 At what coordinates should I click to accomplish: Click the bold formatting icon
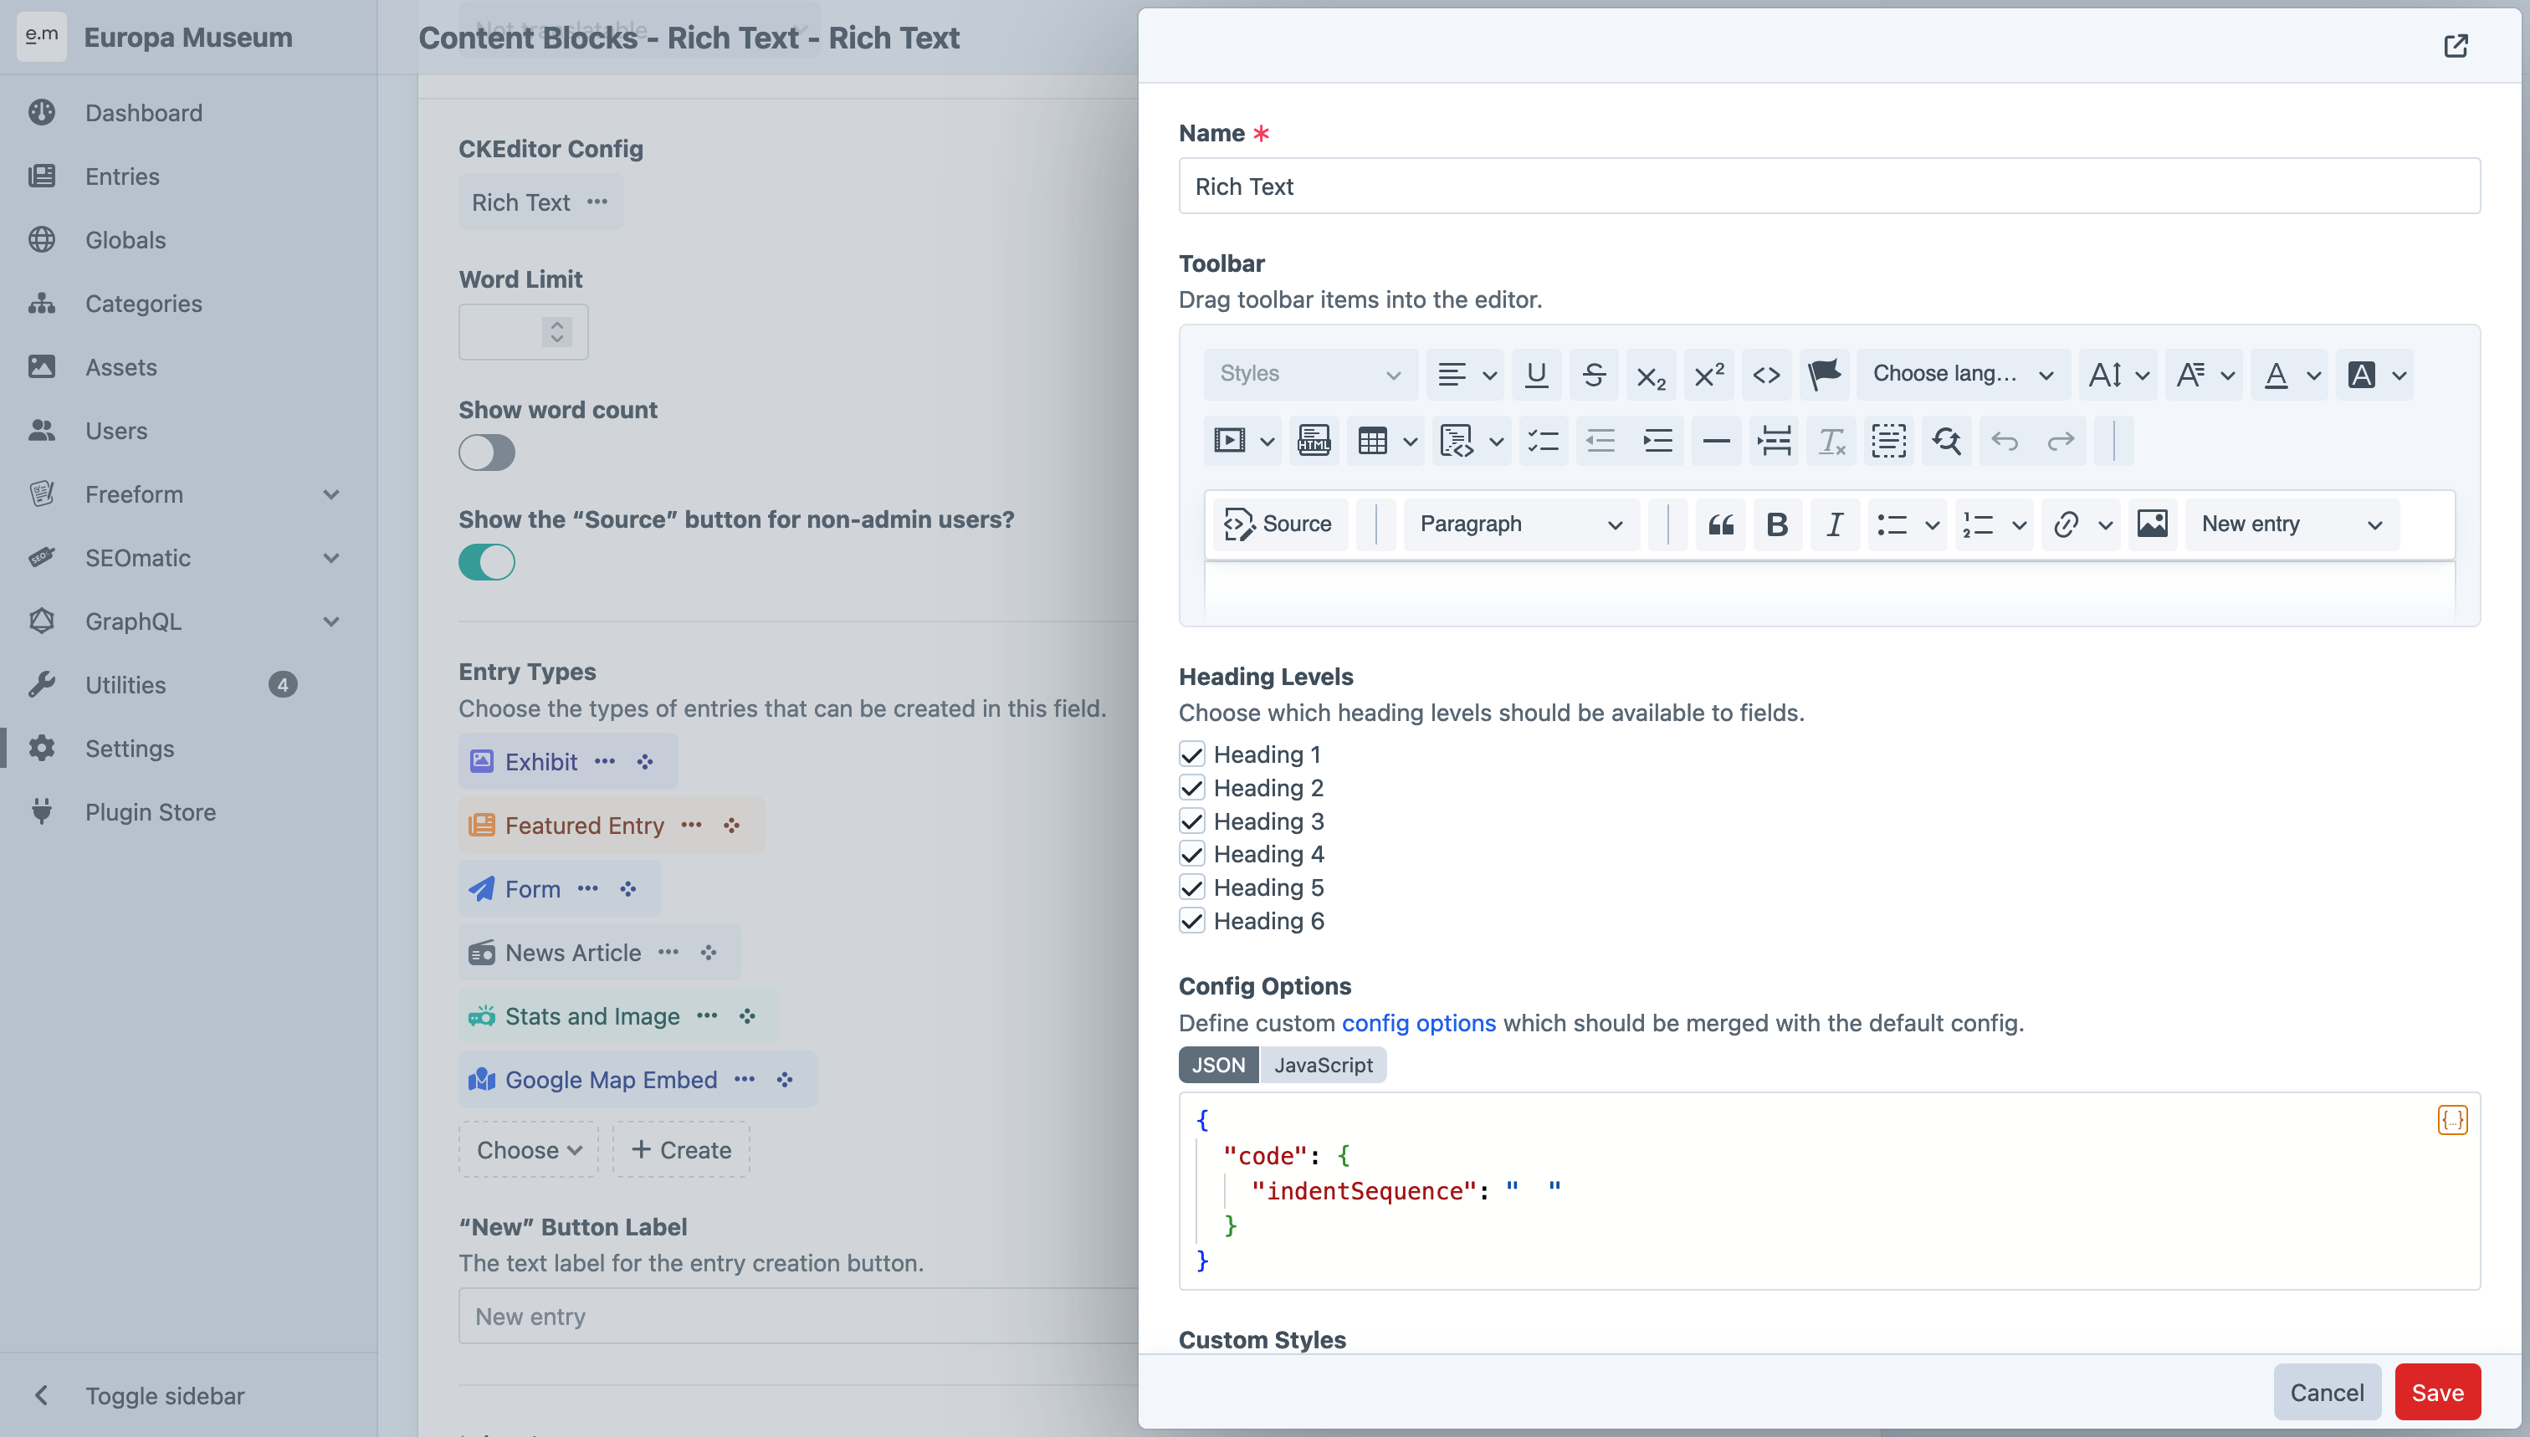1778,521
